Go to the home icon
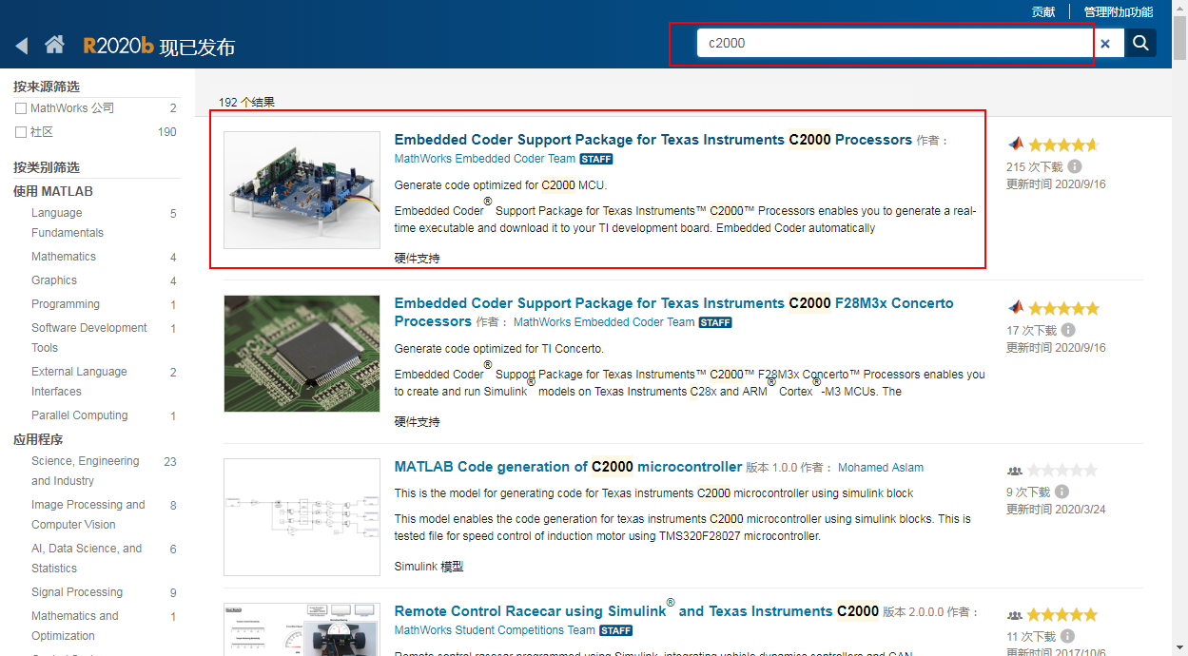1188x656 pixels. (x=54, y=45)
